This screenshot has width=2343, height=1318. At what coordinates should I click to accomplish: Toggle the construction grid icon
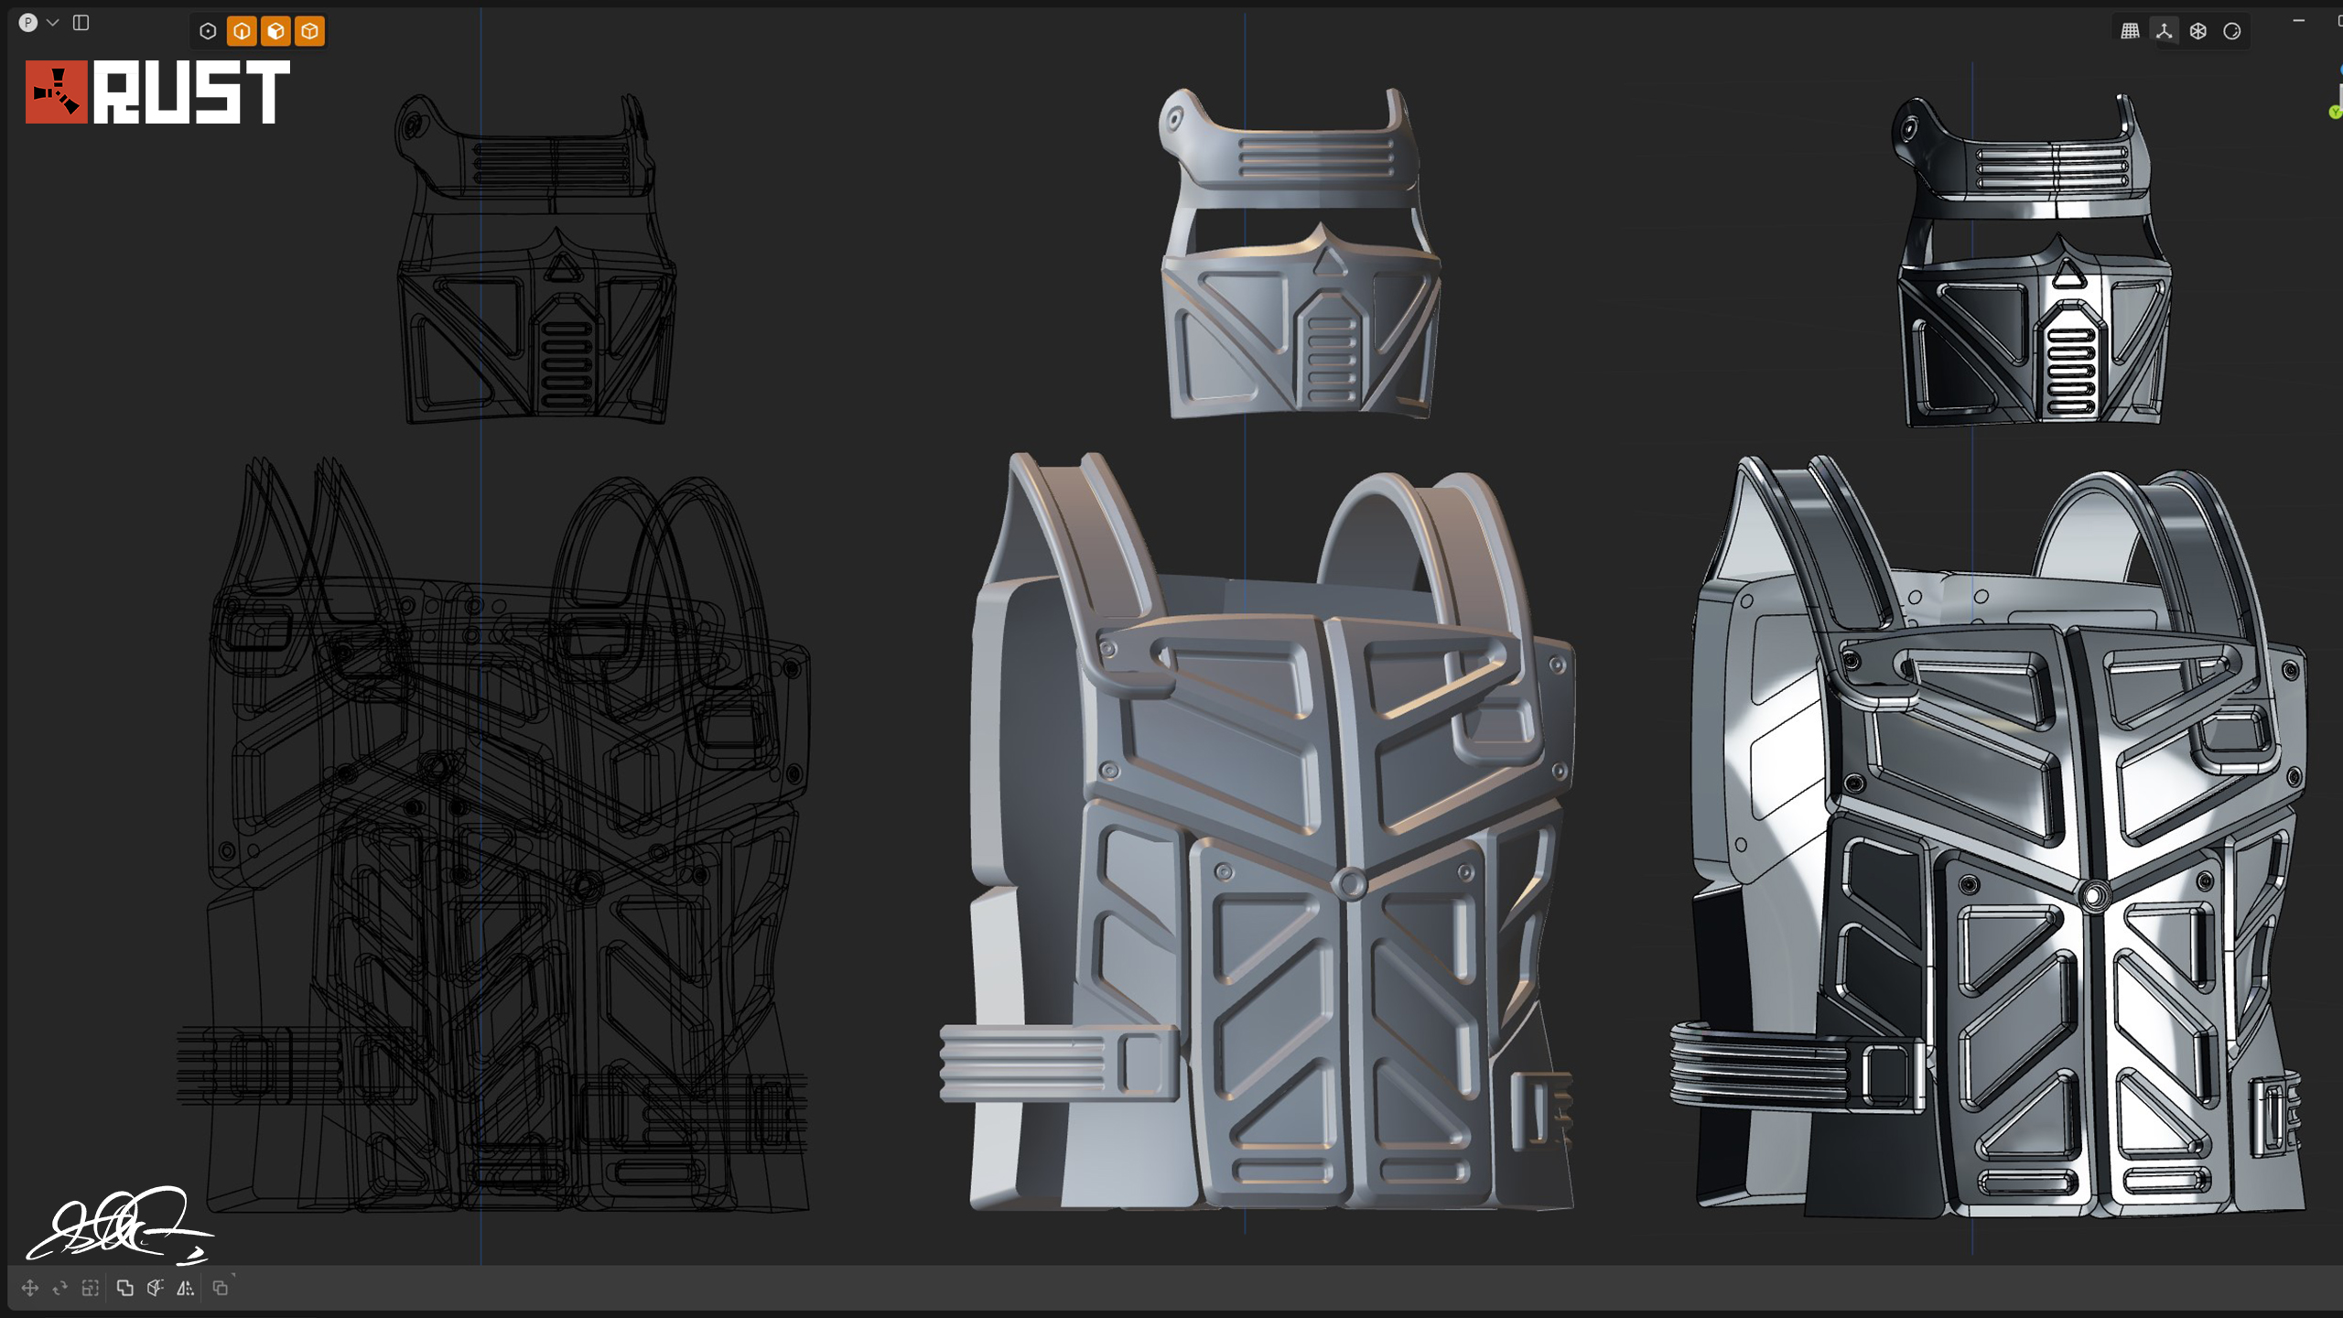(x=2130, y=31)
